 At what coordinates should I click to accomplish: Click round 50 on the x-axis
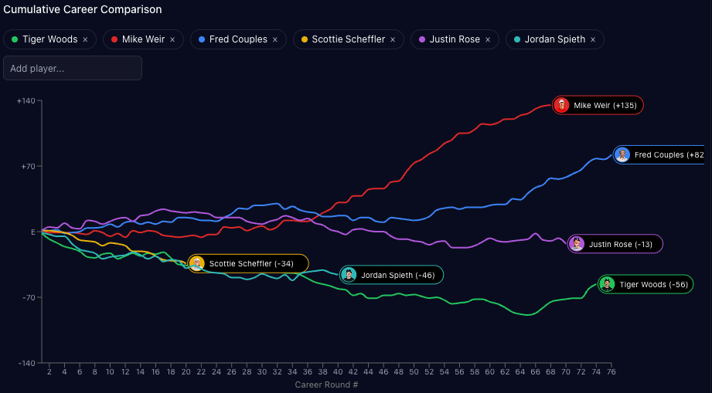(414, 371)
